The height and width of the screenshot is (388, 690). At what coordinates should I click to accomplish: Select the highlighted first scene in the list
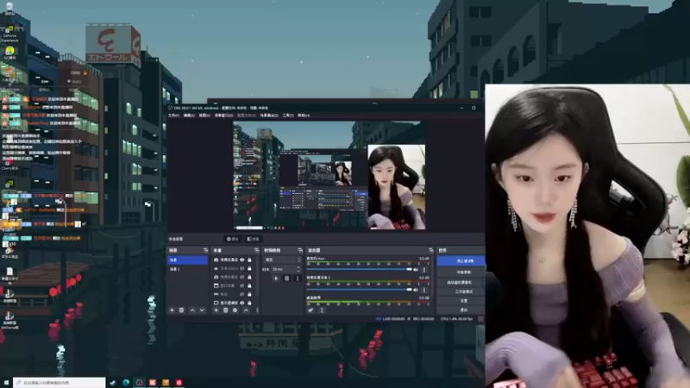point(188,260)
